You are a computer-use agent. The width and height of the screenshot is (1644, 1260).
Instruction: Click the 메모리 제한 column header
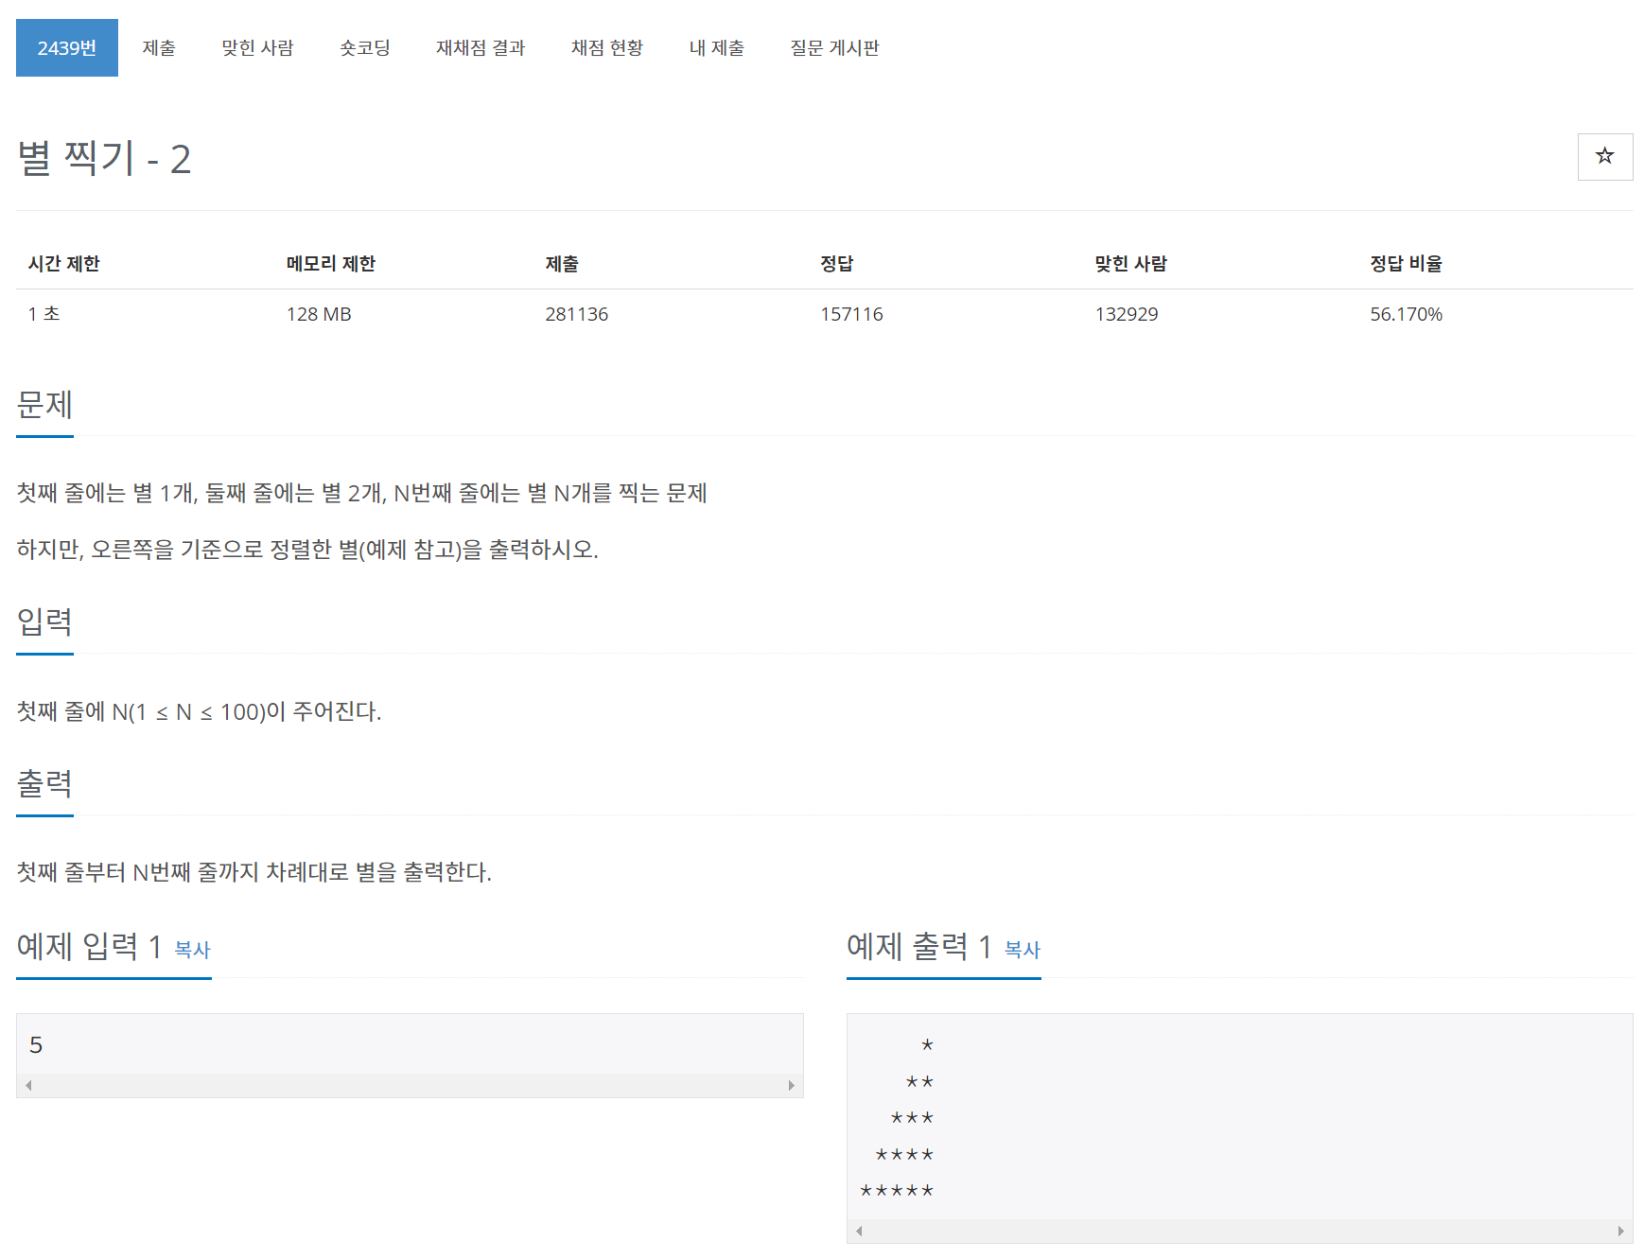tap(331, 264)
